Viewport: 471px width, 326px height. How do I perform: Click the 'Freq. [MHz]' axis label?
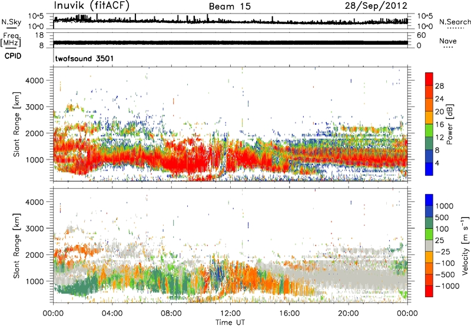pyautogui.click(x=11, y=40)
